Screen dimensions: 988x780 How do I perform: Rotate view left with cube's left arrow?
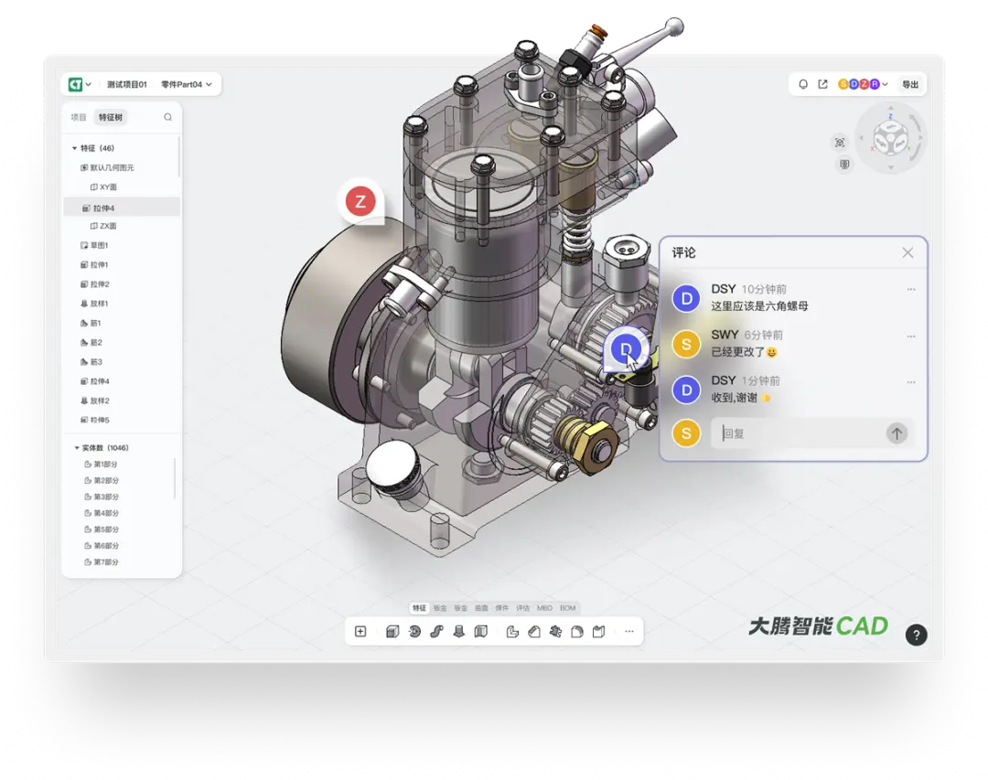click(862, 137)
